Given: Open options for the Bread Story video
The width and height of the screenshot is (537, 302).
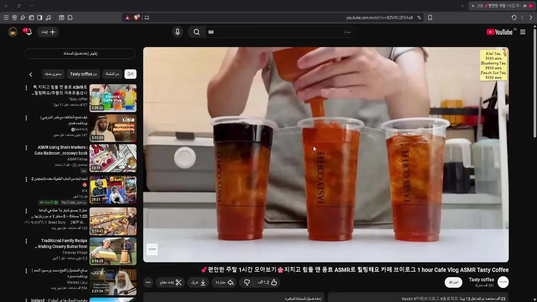Looking at the screenshot, I should [x=26, y=211].
